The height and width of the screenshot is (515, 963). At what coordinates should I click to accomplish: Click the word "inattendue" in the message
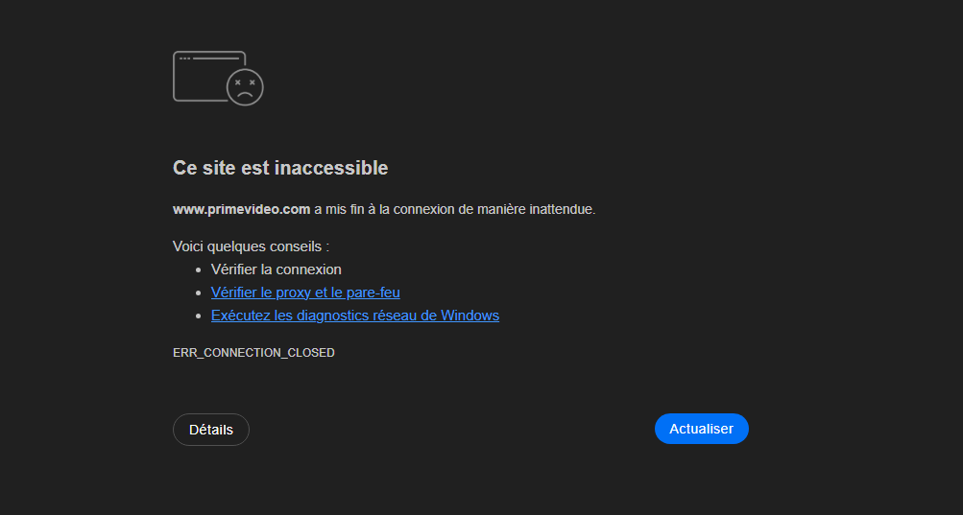[562, 209]
